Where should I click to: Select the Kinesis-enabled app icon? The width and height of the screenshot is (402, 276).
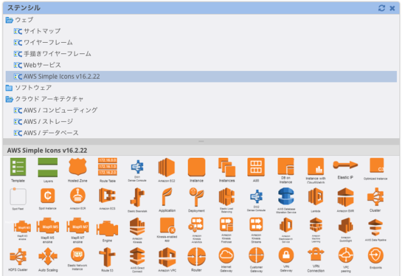[x=167, y=225]
